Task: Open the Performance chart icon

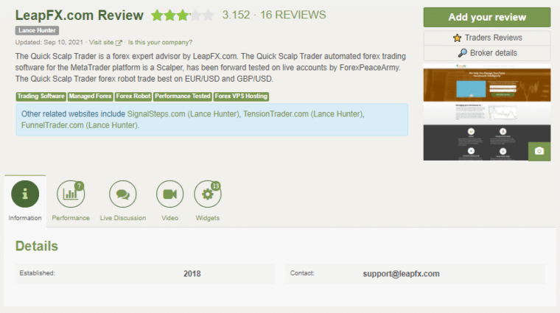Action: [71, 194]
